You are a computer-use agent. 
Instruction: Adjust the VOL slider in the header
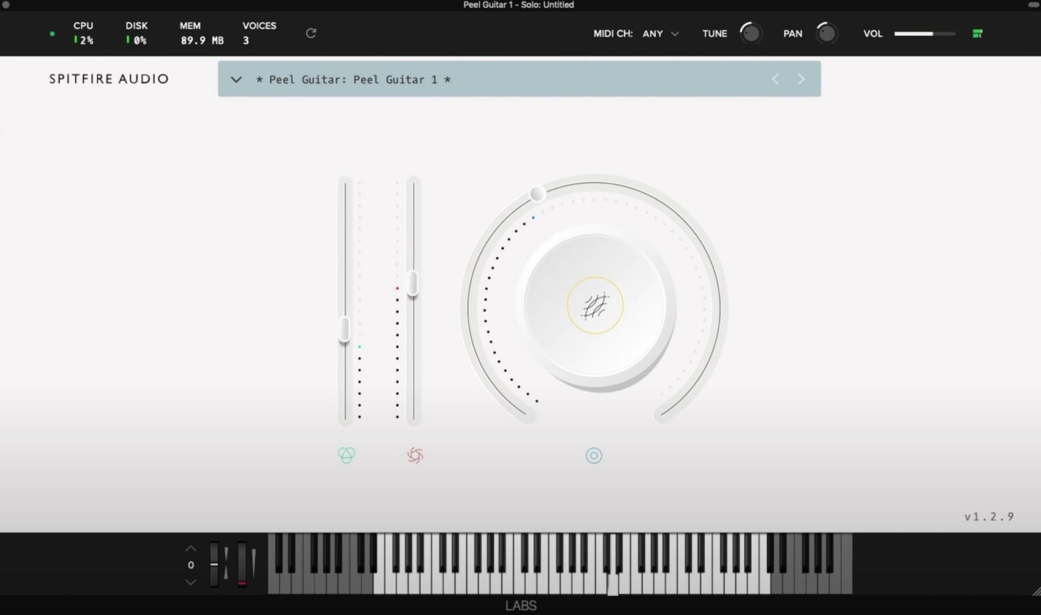click(924, 33)
